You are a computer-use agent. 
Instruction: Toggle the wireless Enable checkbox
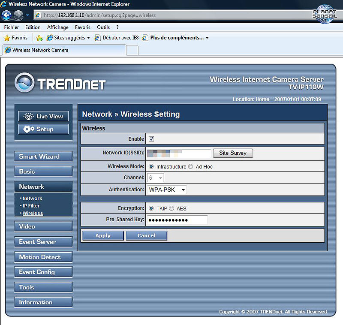point(151,139)
